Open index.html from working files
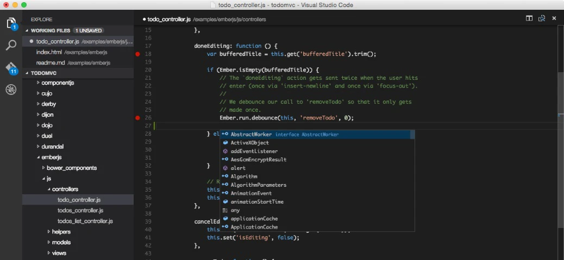This screenshot has height=260, width=564. pyautogui.click(x=49, y=52)
